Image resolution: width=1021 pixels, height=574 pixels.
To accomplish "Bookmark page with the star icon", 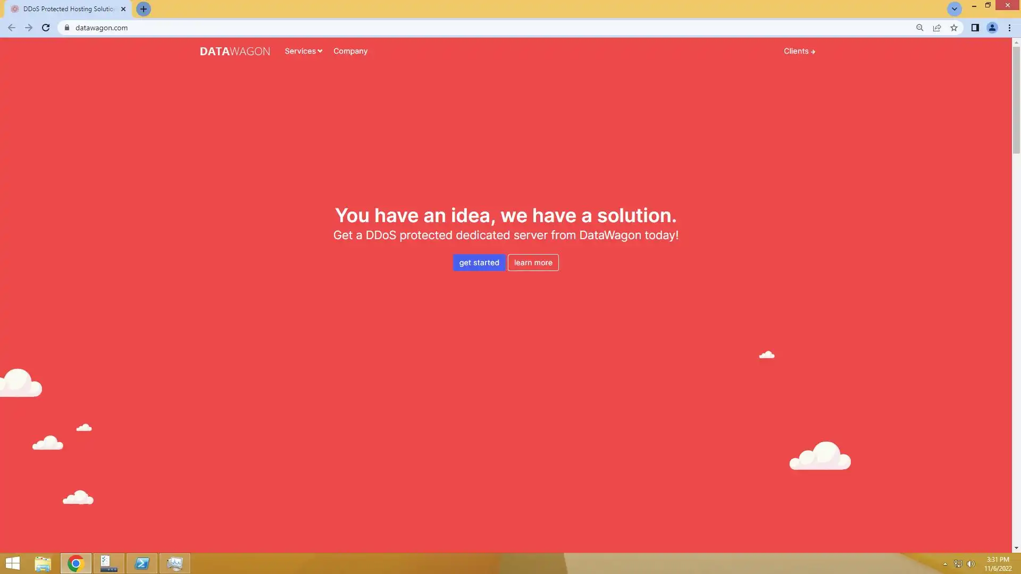I will [954, 28].
